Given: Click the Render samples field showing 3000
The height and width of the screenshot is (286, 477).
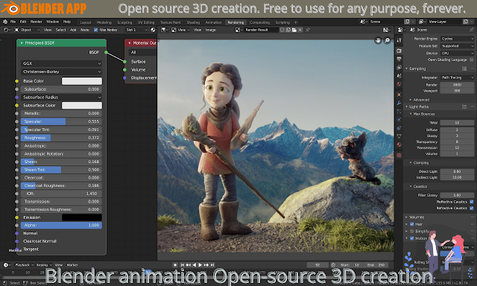Looking at the screenshot, I should 457,85.
